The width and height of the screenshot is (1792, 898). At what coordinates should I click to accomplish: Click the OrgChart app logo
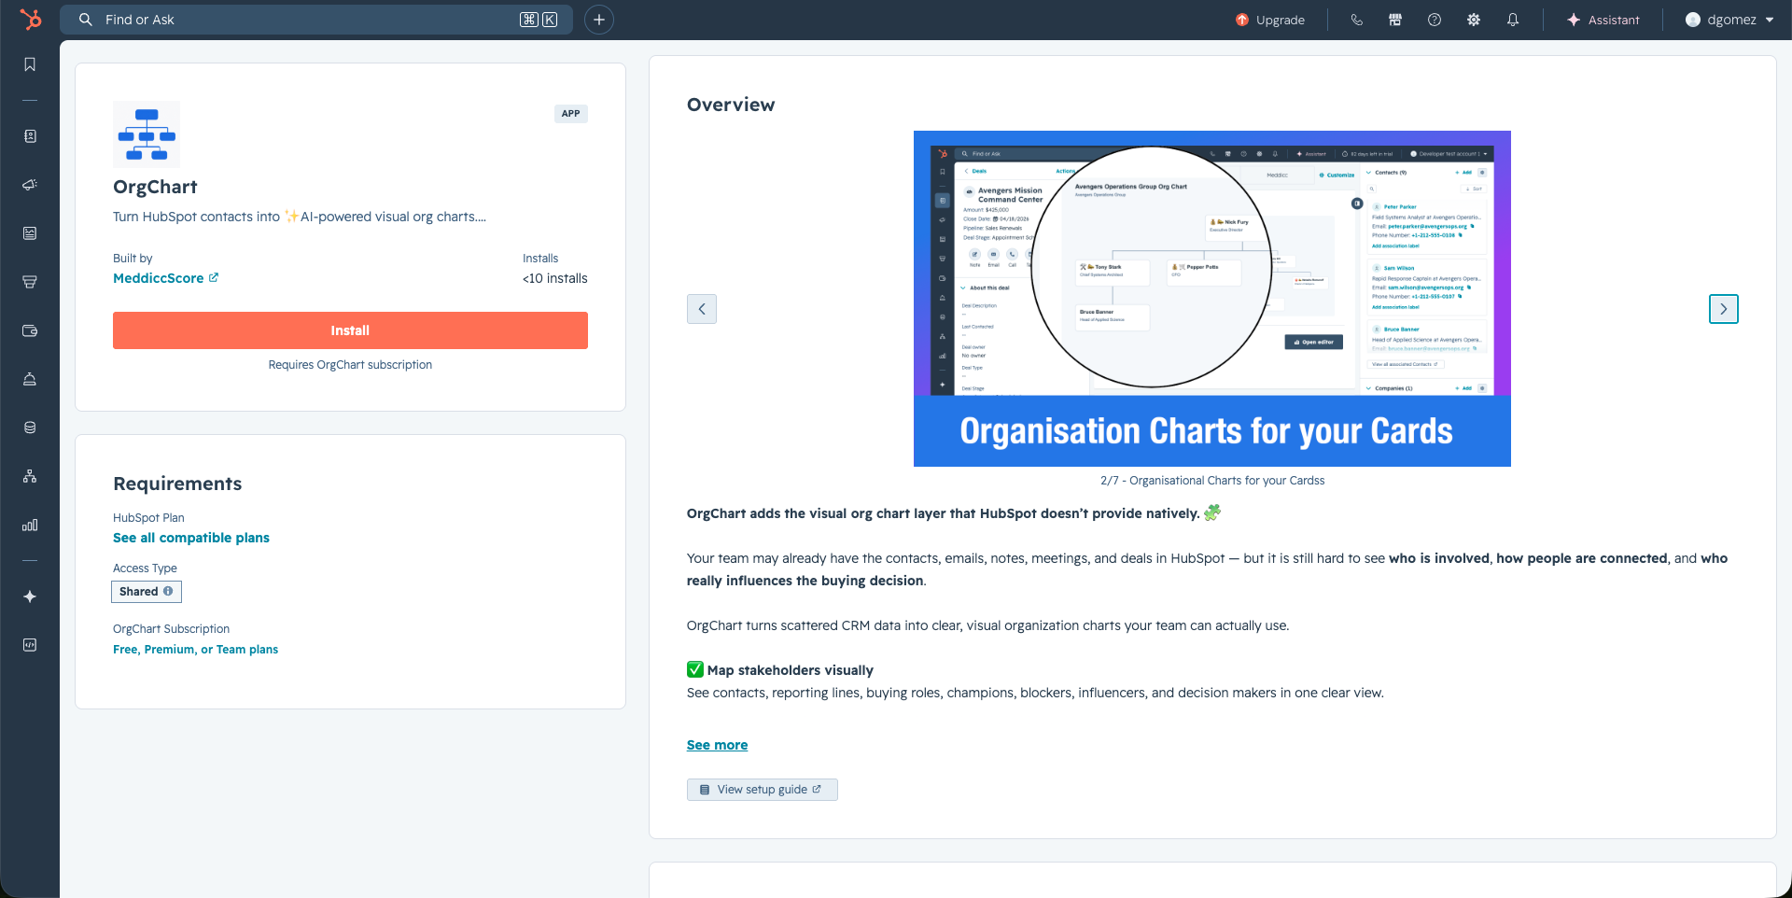click(x=147, y=134)
